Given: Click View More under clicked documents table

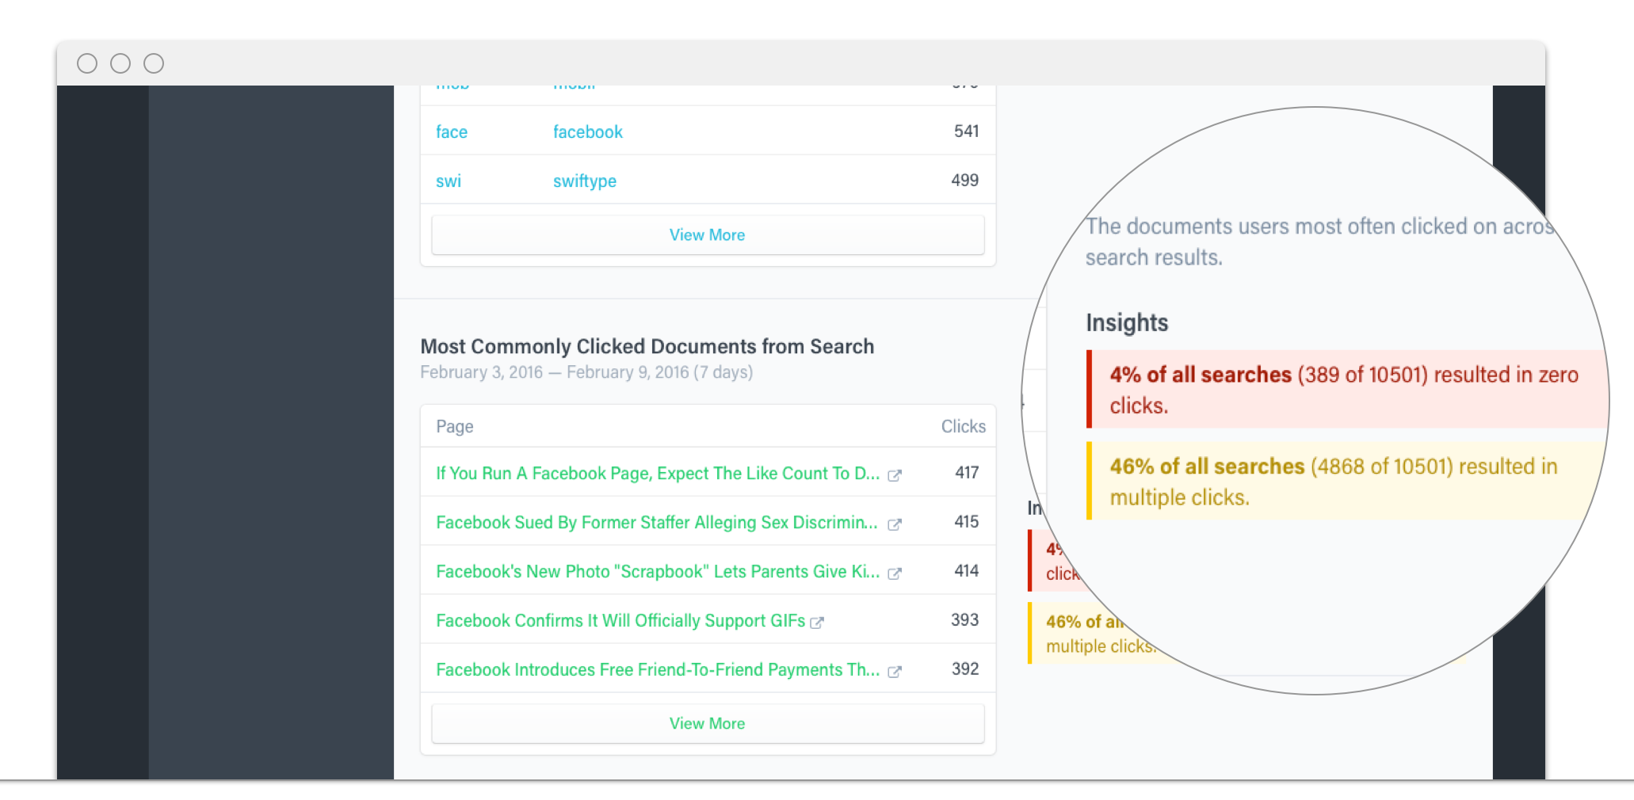Looking at the screenshot, I should (x=707, y=724).
